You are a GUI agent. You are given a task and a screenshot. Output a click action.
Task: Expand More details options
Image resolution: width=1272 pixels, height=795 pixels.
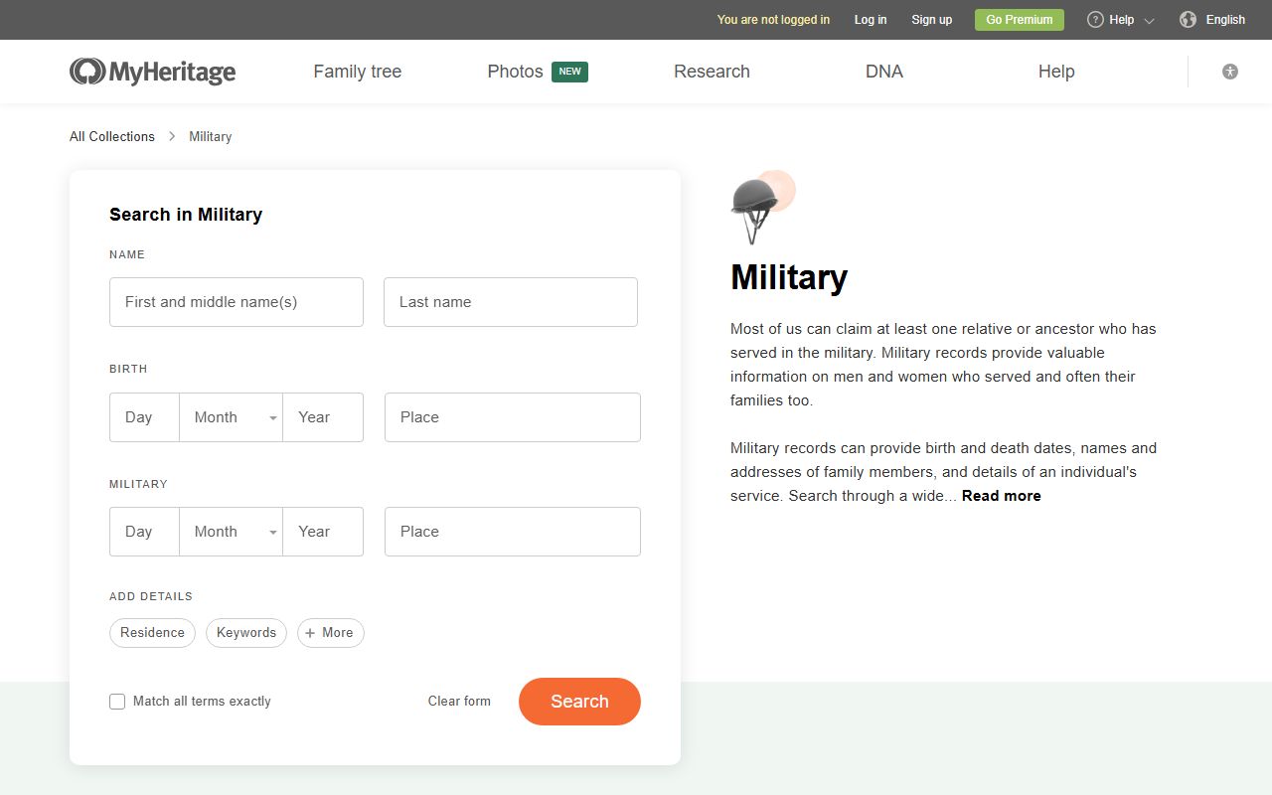331,633
